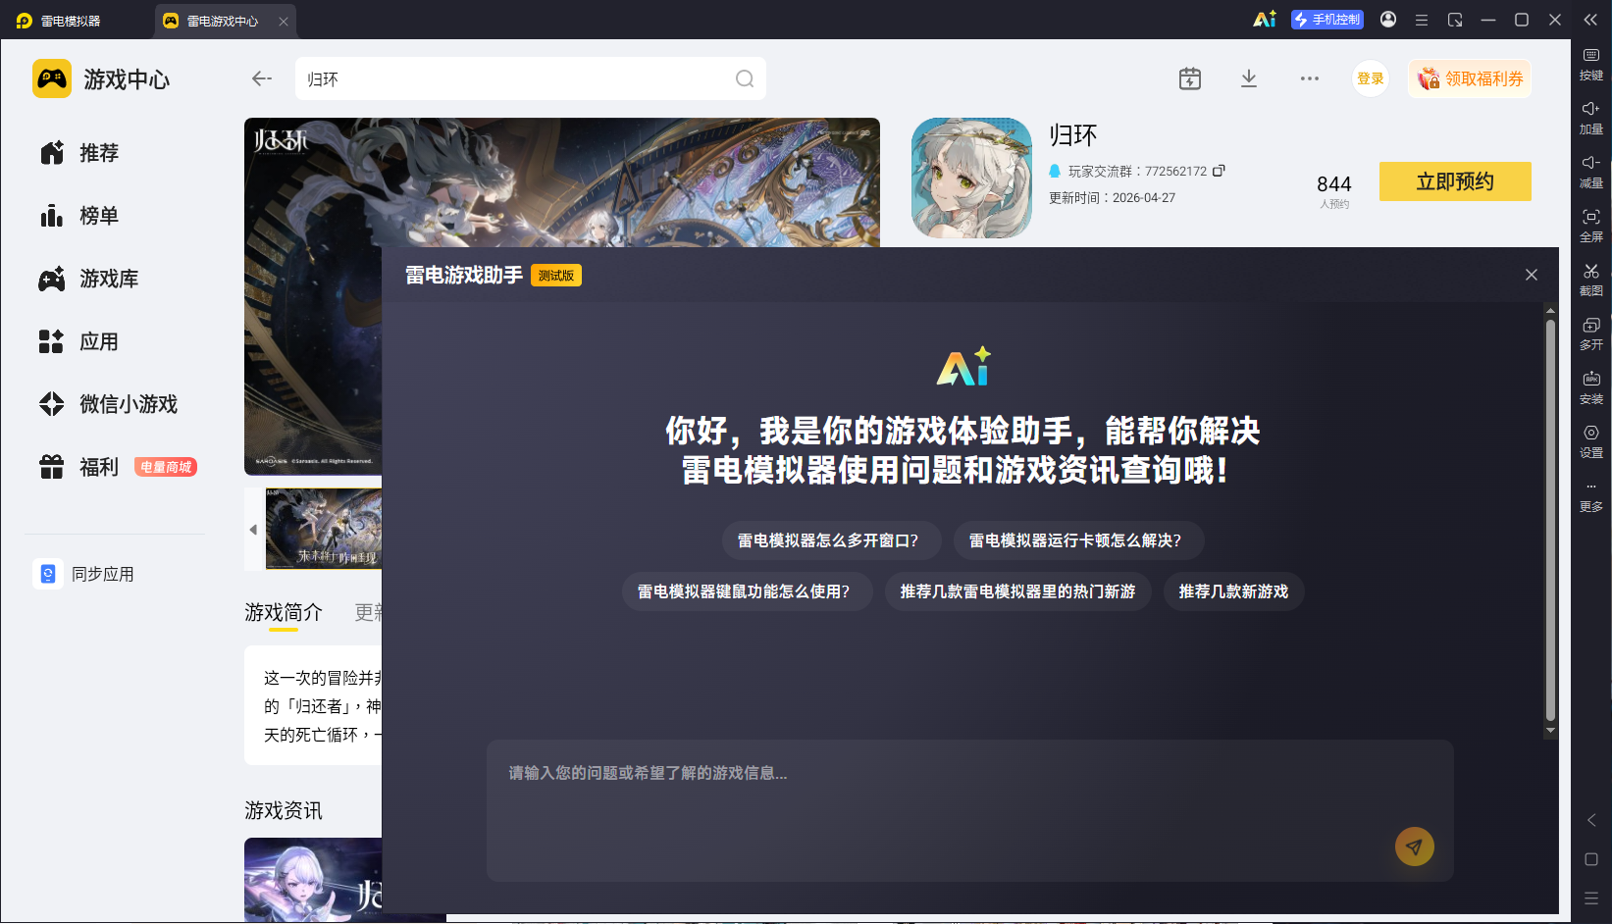This screenshot has width=1612, height=924.
Task: Toggle 全屏 fullscreen mode
Action: [x=1591, y=226]
